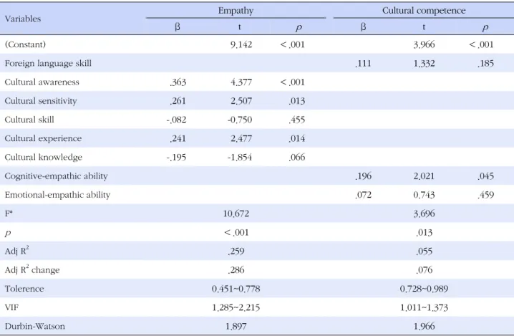
Task: Select the Cultural sensitivity row label
Action: tap(41, 101)
